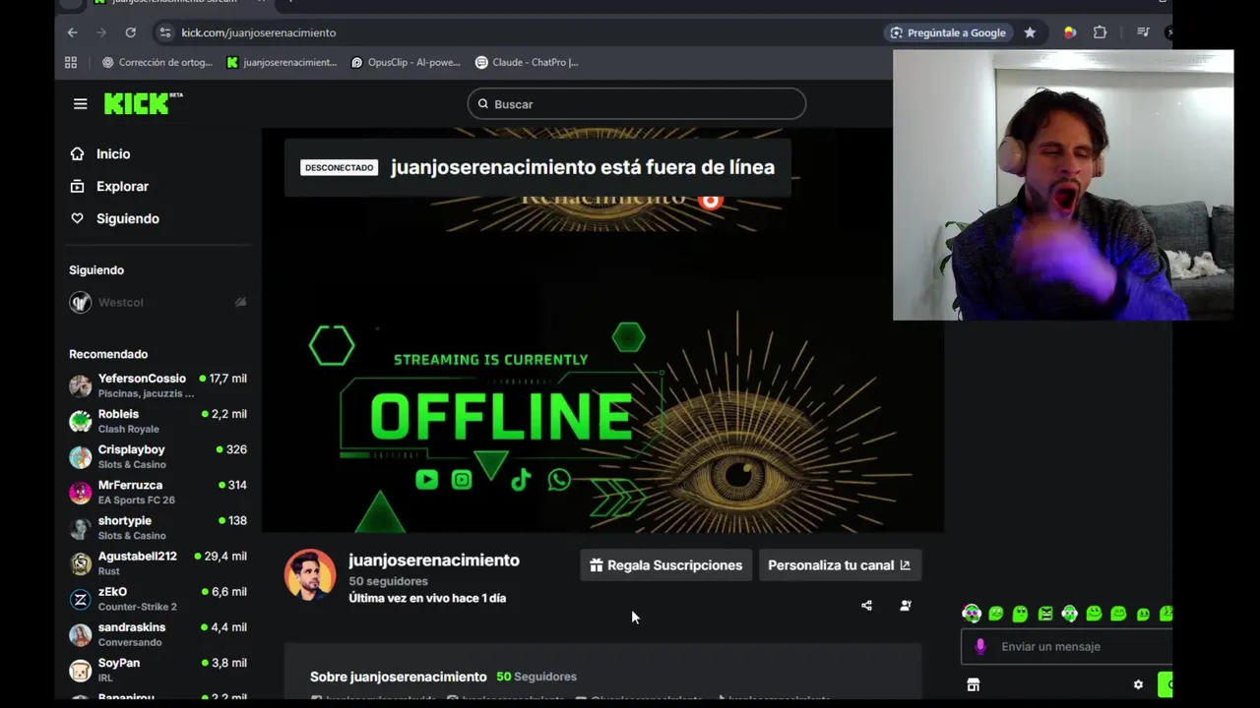Image resolution: width=1260 pixels, height=708 pixels.
Task: Click Regala Suscripciones button
Action: coord(666,565)
